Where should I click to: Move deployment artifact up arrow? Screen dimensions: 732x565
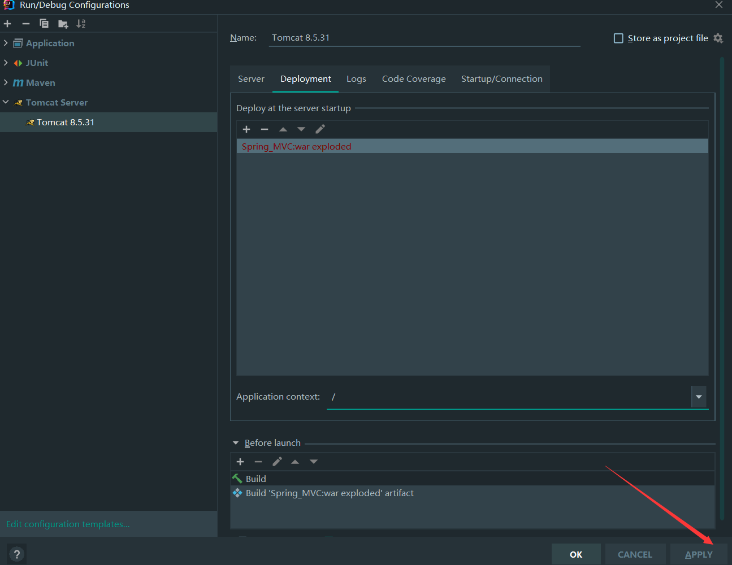(x=283, y=129)
